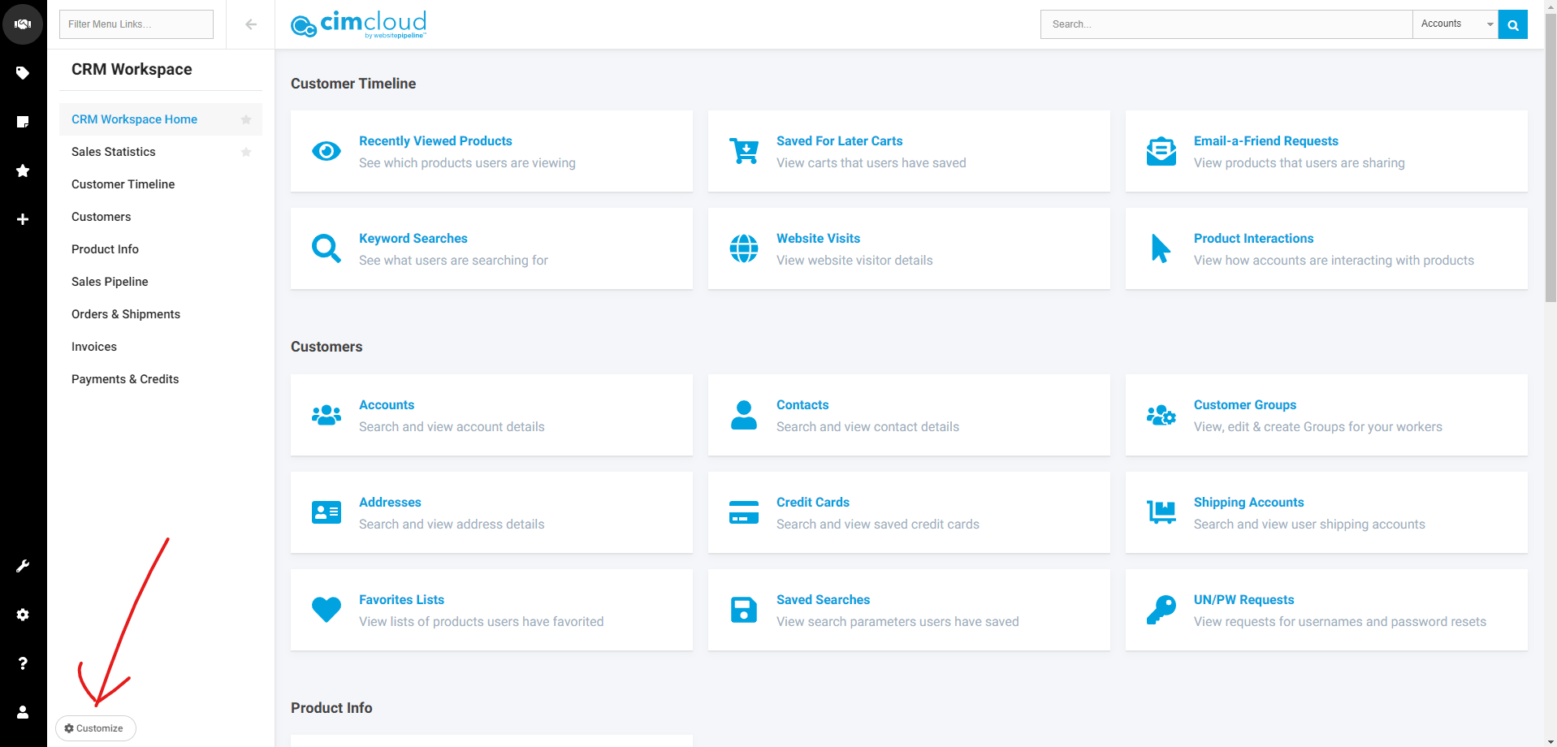Click the globe icon for Website Visits

tap(744, 248)
